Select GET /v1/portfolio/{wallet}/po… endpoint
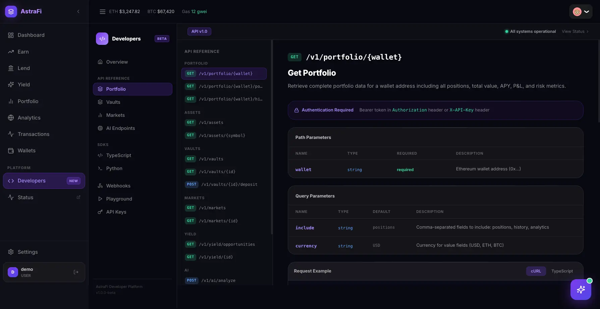This screenshot has height=309, width=600. (224, 86)
